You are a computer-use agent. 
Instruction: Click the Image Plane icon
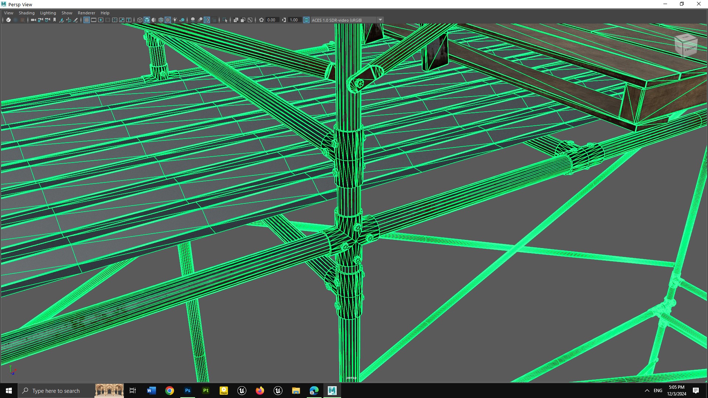(62, 20)
